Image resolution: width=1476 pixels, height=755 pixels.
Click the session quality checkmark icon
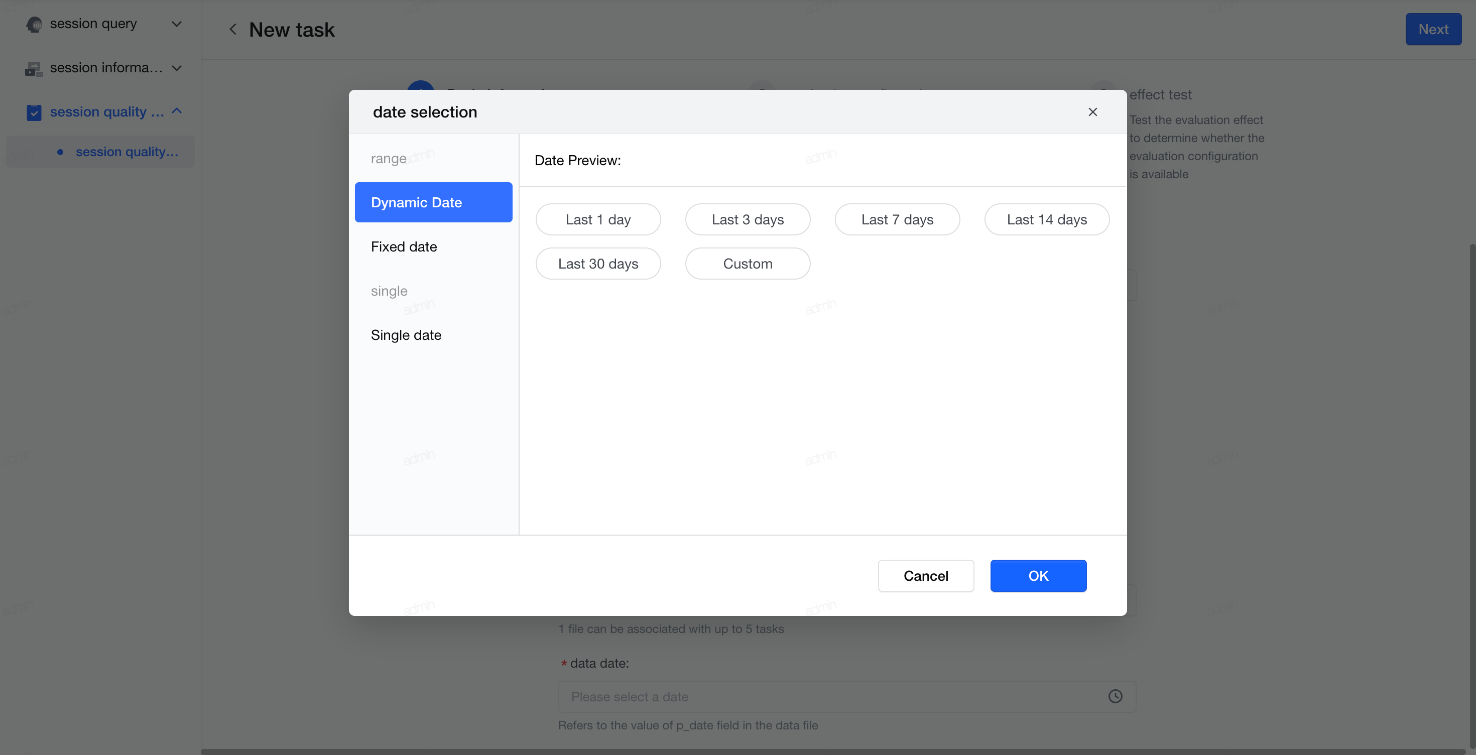point(34,112)
